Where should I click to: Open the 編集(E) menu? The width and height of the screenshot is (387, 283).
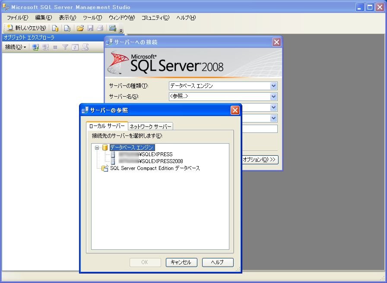tap(44, 18)
